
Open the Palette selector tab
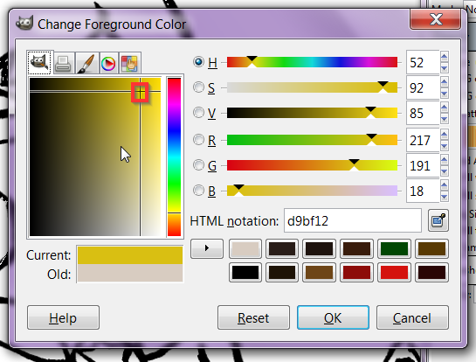coord(129,63)
